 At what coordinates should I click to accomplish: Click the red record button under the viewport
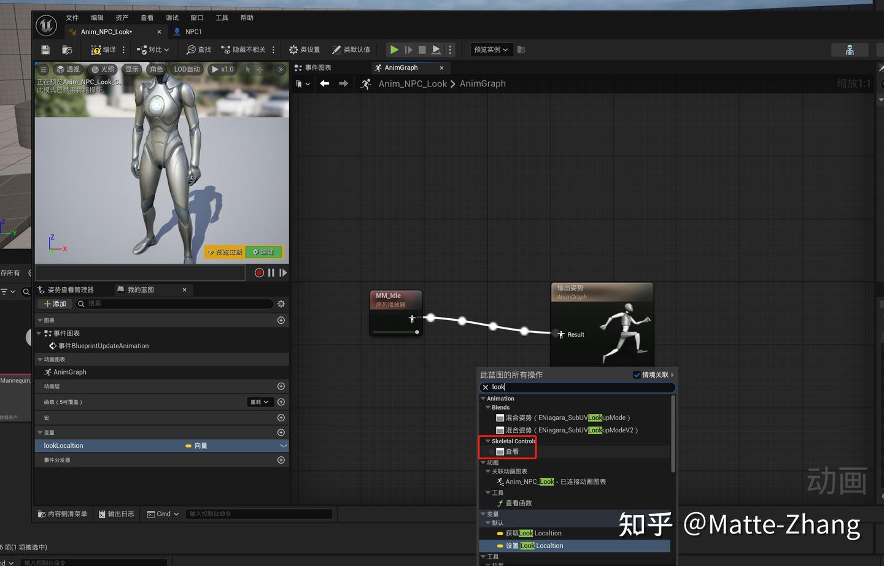259,273
